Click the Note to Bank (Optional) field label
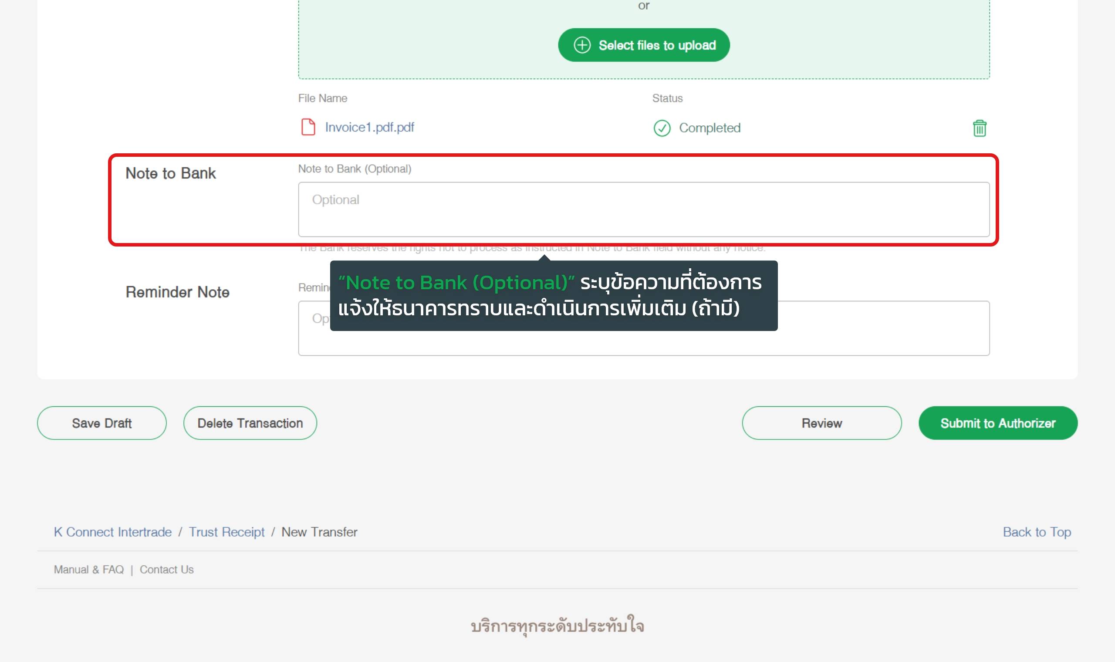1115x662 pixels. 355,169
